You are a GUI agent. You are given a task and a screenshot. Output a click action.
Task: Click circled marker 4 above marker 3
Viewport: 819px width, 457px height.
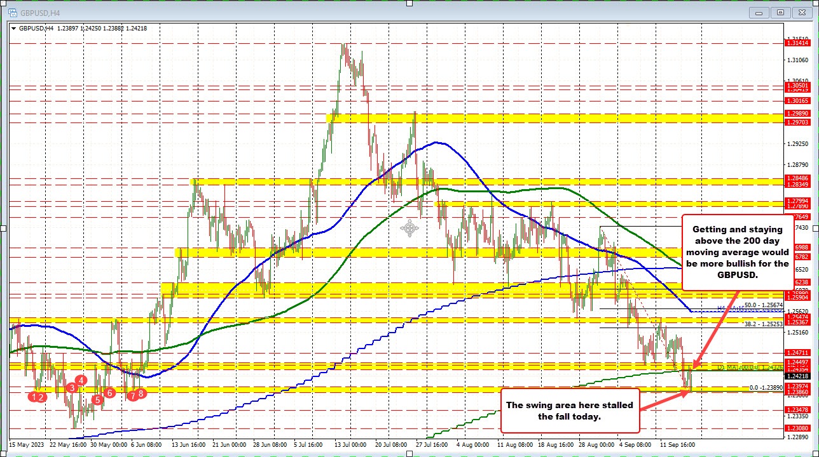pyautogui.click(x=80, y=381)
